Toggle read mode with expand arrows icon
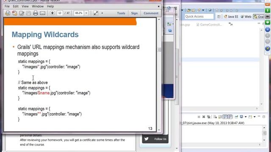Screen dimensions: 271x152 [x=96, y=13]
